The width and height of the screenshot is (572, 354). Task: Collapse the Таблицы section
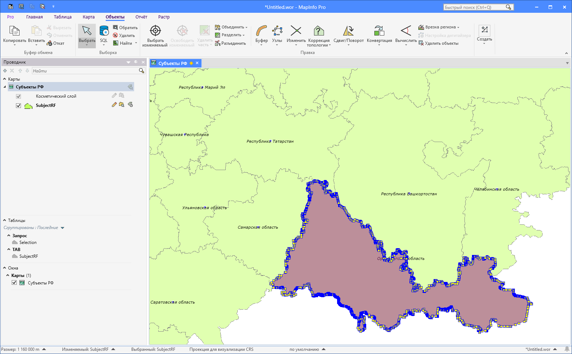click(5, 220)
